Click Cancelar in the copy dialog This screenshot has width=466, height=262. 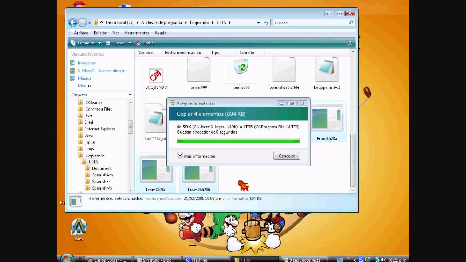click(287, 156)
